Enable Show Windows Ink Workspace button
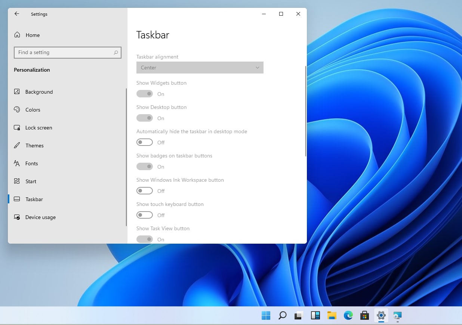Image resolution: width=462 pixels, height=325 pixels. [x=145, y=191]
